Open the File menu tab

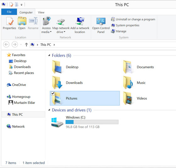click(9, 12)
